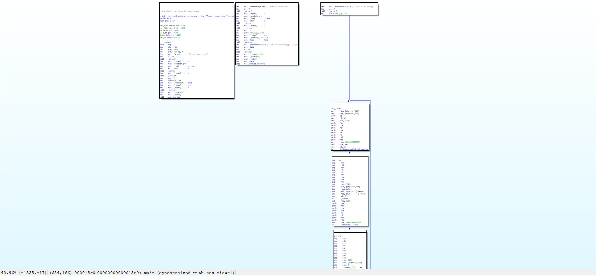Select the 'lea rdi, a02x' instruction
Viewport: 596px width, 276px height.
point(350,194)
